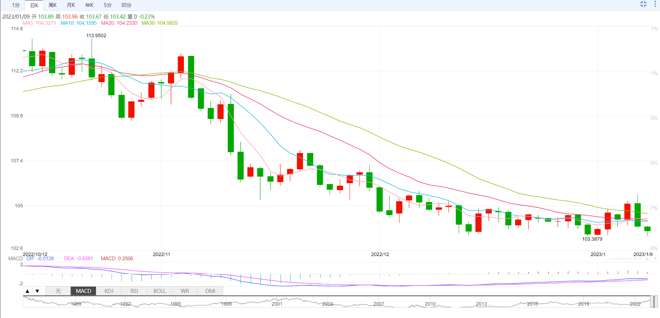This screenshot has width=660, height=318.
Task: Click 1989 on the overview timeline
Action: 76,304
